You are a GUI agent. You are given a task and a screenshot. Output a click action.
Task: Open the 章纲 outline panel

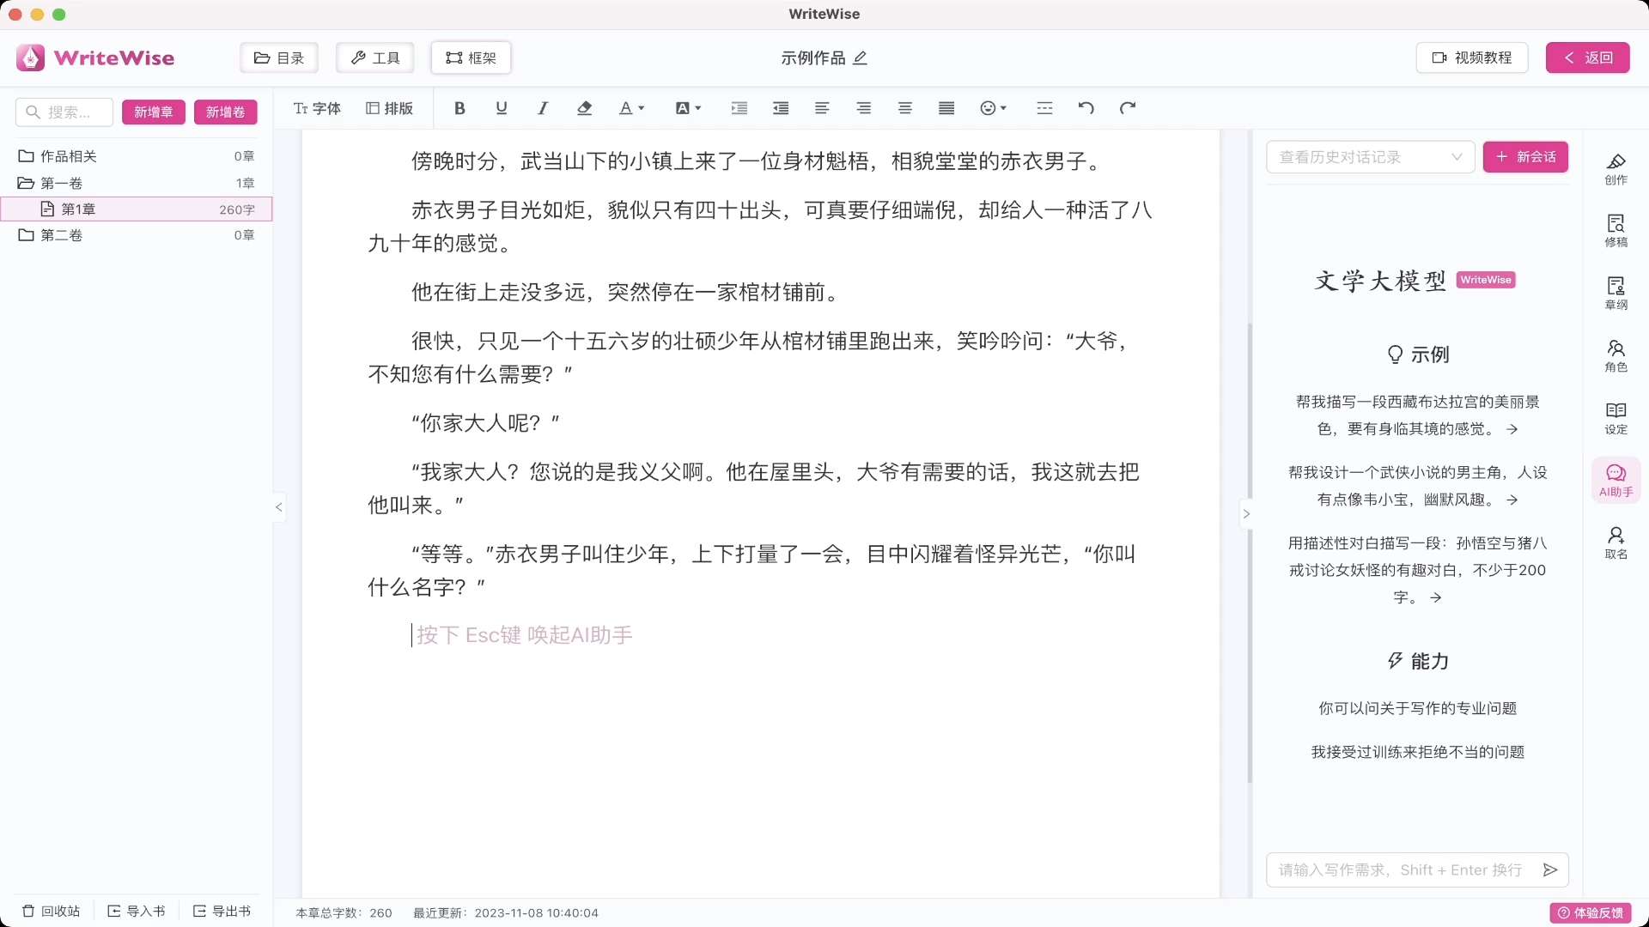point(1616,293)
